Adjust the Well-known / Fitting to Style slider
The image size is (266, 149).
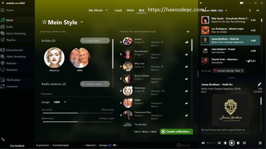78,122
